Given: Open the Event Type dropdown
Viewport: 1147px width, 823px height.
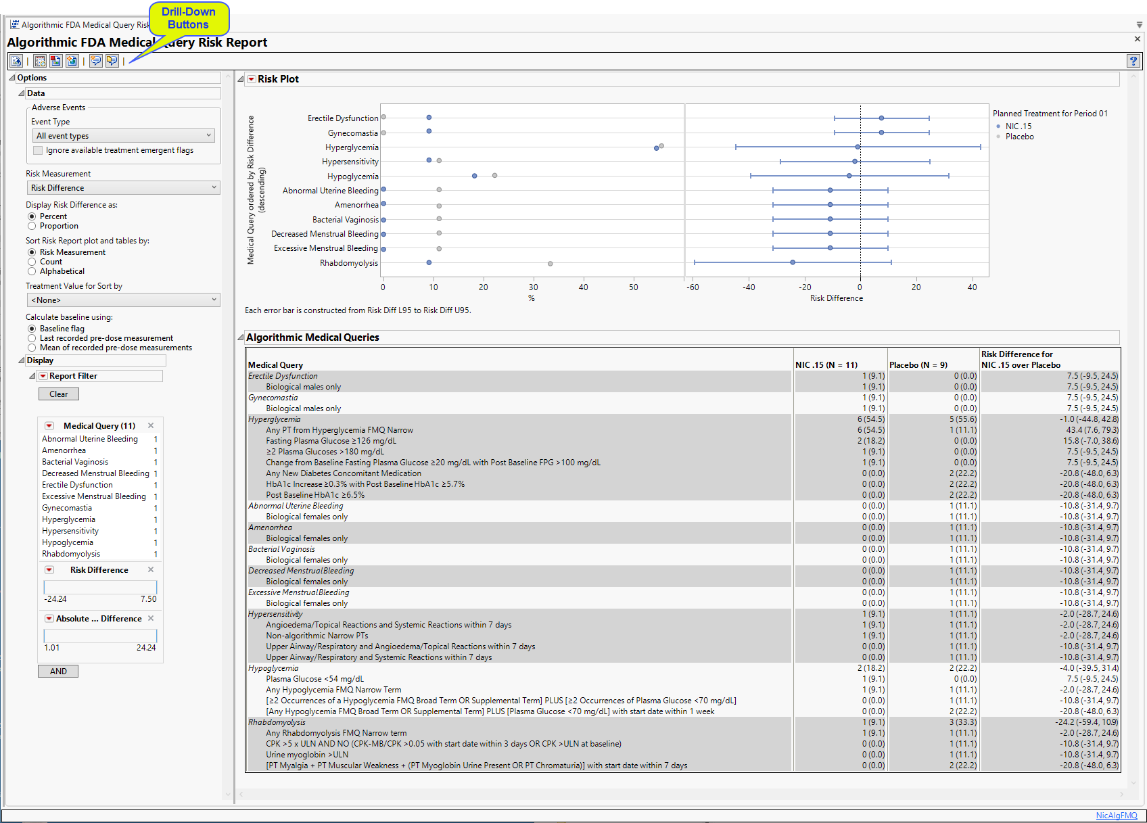Looking at the screenshot, I should coord(124,136).
